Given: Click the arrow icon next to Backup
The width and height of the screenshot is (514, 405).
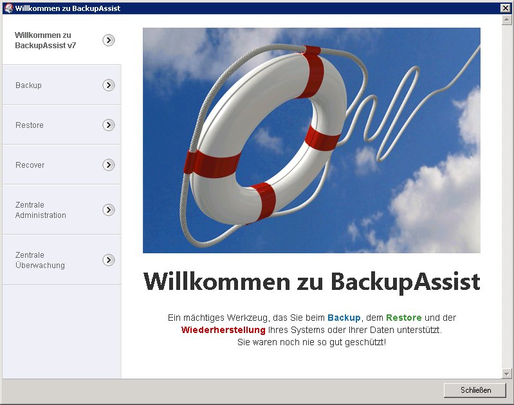Looking at the screenshot, I should [109, 85].
